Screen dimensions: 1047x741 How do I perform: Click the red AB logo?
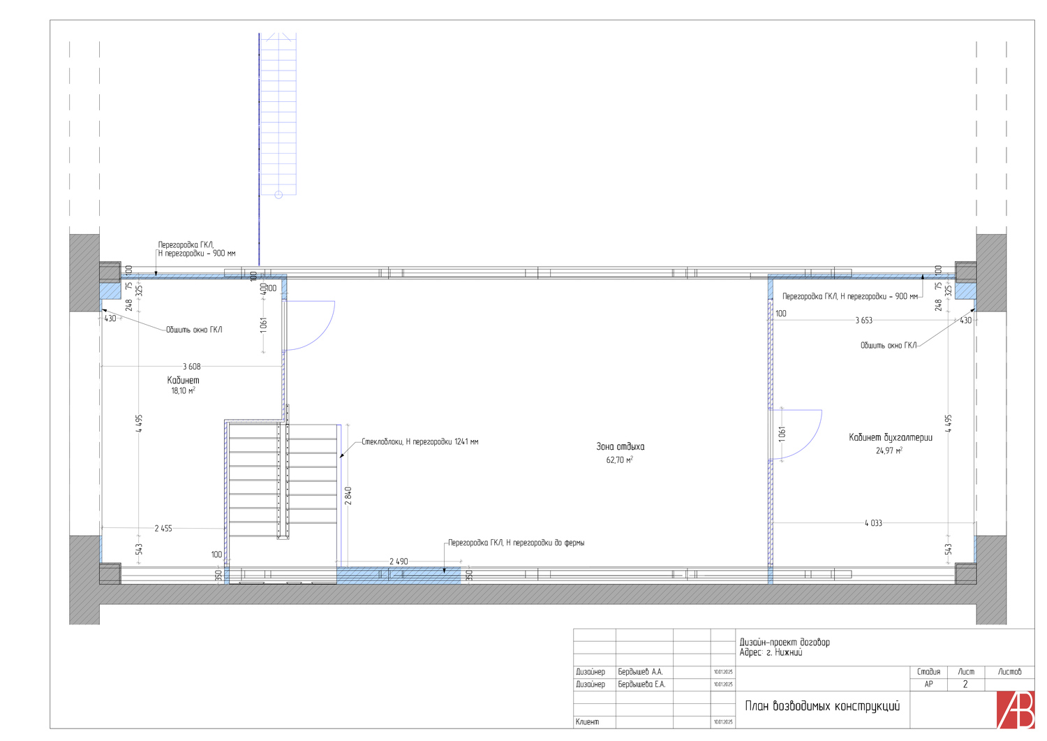[x=1015, y=710]
